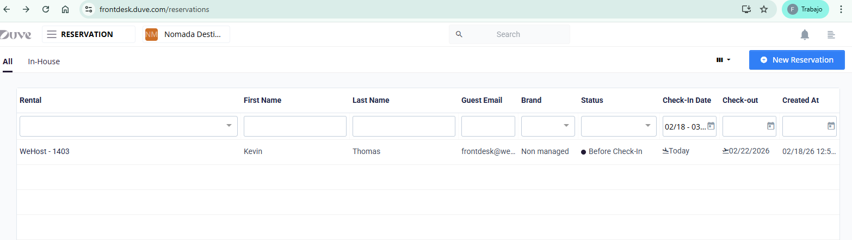Image resolution: width=852 pixels, height=240 pixels.
Task: Click the right-side panel lines icon
Action: pos(831,35)
